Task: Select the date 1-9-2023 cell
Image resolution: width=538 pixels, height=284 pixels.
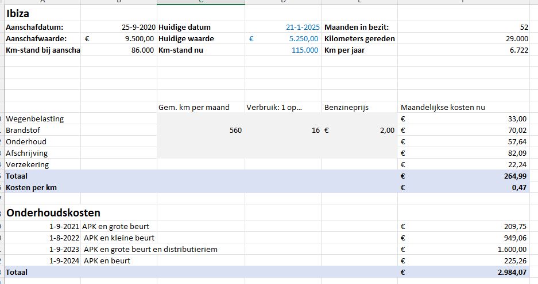Action: tap(42, 249)
